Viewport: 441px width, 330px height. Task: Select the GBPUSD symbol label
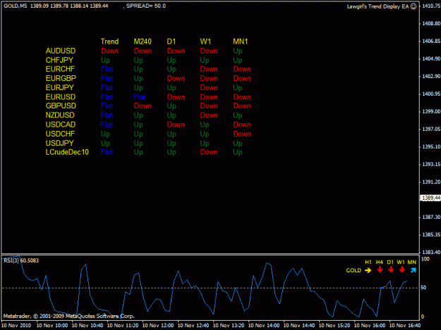click(x=61, y=106)
